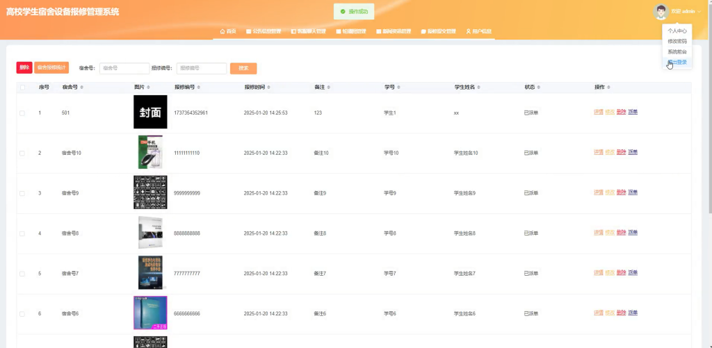The width and height of the screenshot is (712, 348).
Task: Click the 备注8 cell
Action: [320, 233]
